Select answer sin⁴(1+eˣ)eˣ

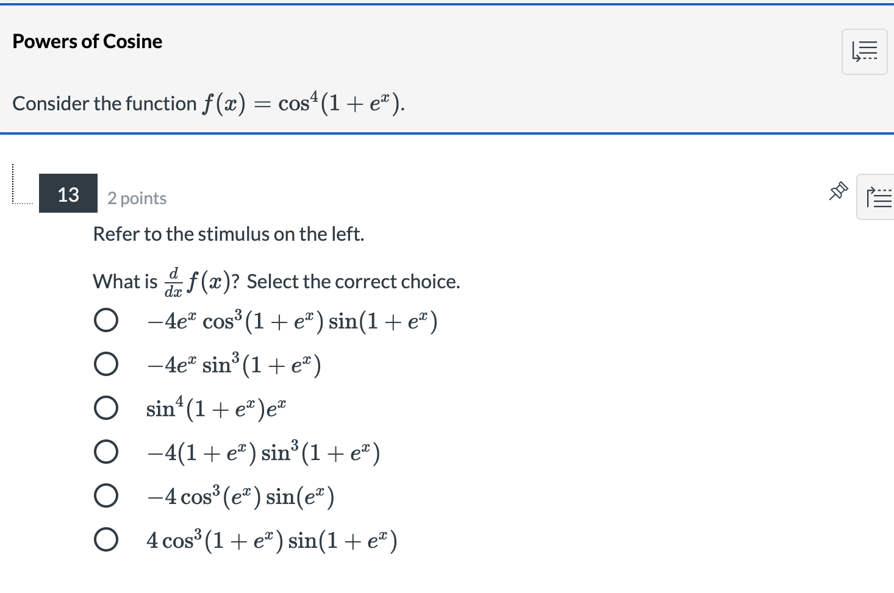(106, 407)
